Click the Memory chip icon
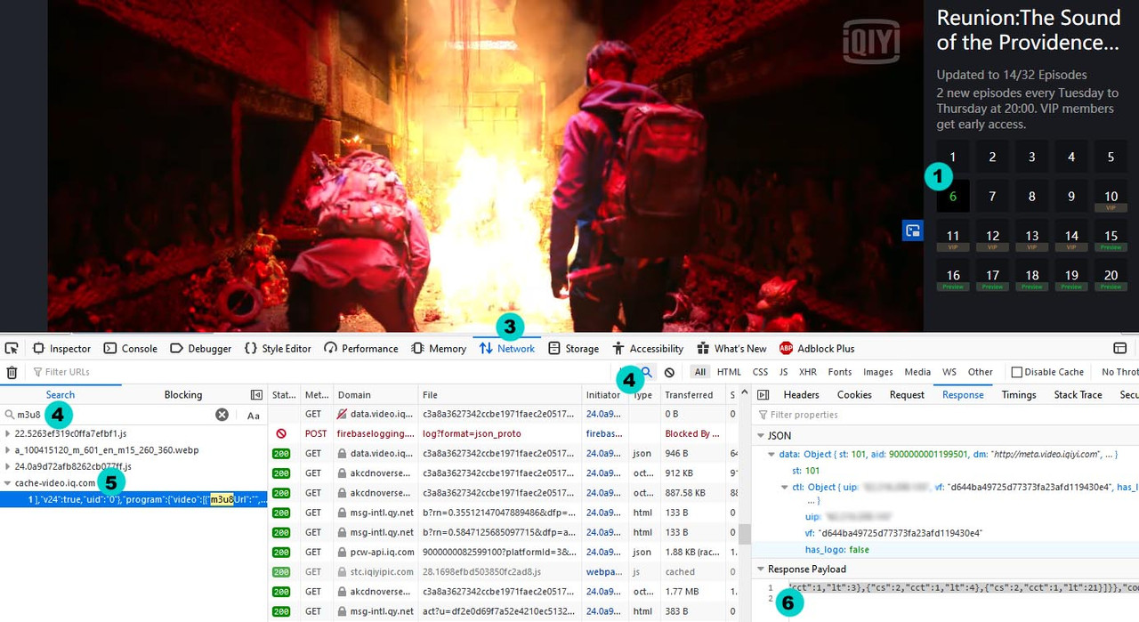The image size is (1139, 622). [x=417, y=348]
